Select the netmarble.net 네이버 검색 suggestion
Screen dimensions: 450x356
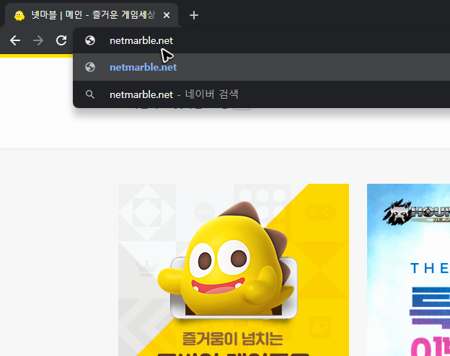point(262,94)
